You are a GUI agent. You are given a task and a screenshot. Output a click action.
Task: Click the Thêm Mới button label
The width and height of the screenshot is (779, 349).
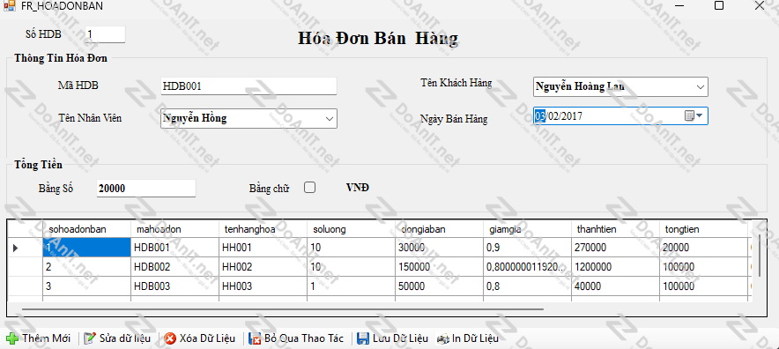coord(46,338)
